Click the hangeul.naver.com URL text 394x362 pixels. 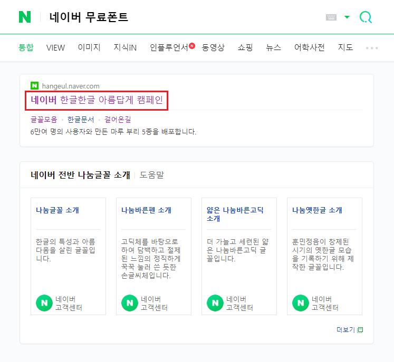[71, 86]
